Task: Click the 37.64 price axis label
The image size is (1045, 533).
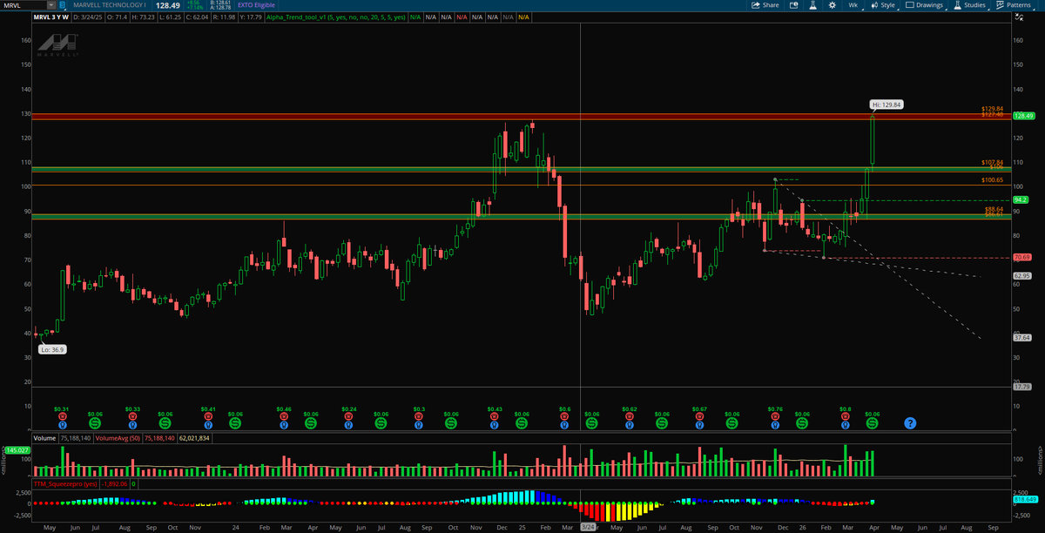Action: click(x=1022, y=337)
